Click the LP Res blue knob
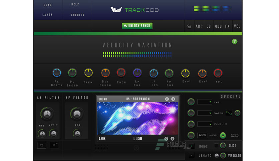Screen dimensions: 279x161 (x=154, y=74)
